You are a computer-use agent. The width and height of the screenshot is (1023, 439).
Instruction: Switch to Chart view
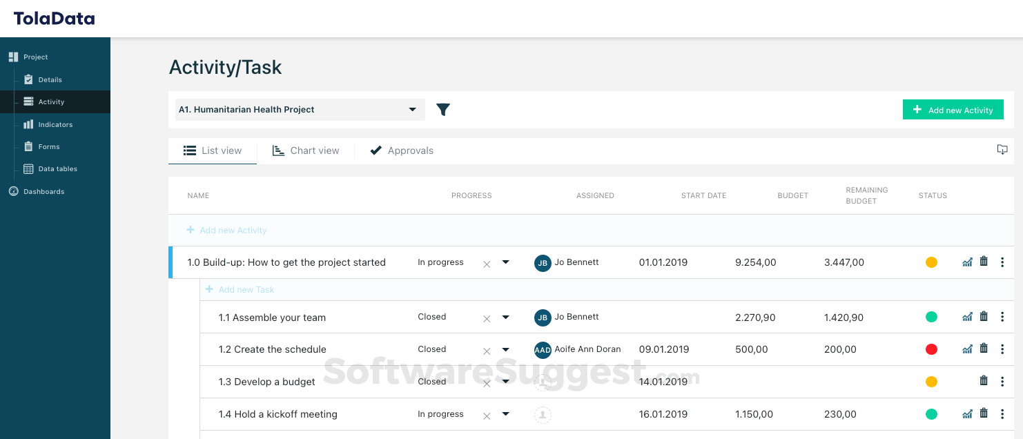click(306, 150)
